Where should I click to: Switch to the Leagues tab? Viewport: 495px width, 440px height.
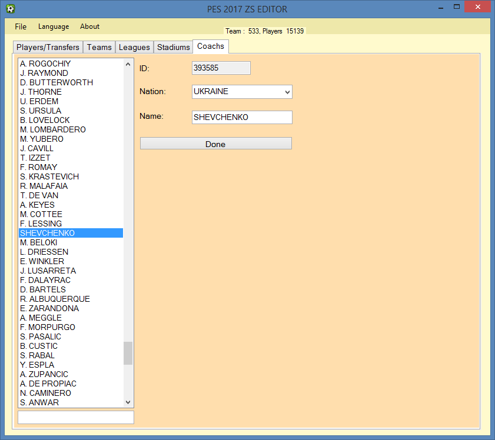(134, 47)
